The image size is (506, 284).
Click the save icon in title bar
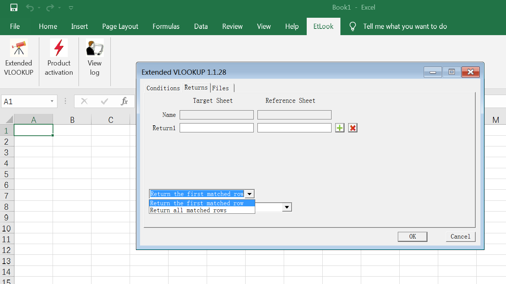(x=14, y=7)
